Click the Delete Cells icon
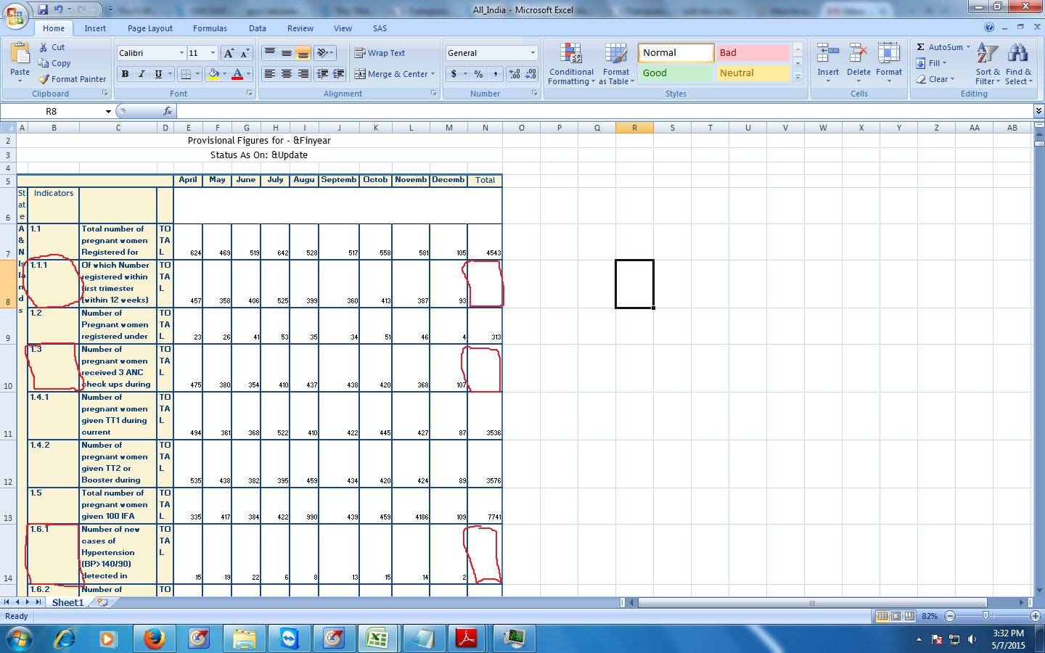This screenshot has width=1045, height=653. [858, 54]
